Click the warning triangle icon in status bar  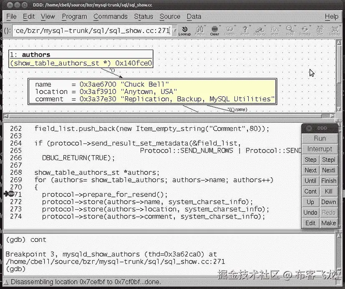click(x=6, y=282)
